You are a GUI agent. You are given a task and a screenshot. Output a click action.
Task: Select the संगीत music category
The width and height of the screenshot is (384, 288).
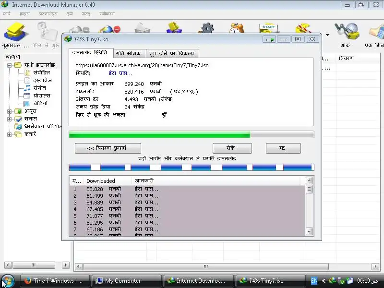coord(40,88)
